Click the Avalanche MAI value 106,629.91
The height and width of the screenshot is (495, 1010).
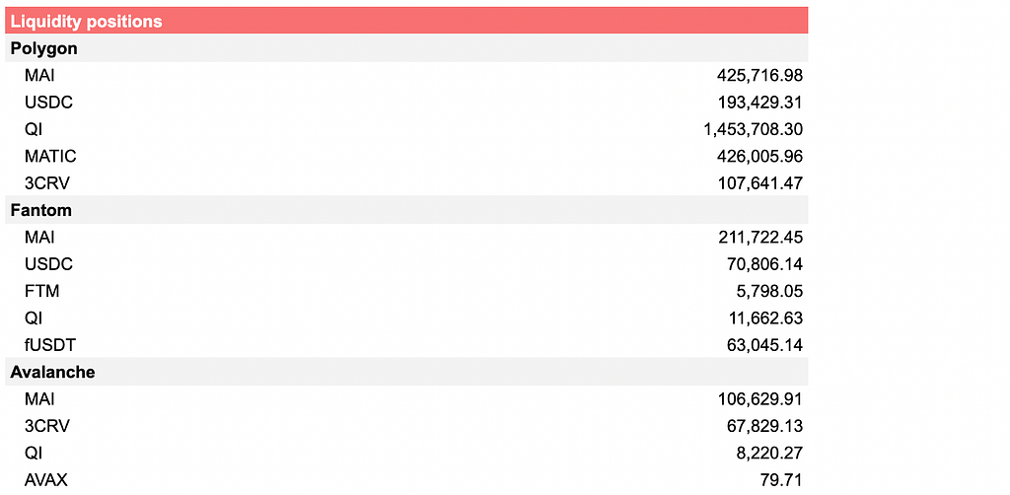(760, 399)
